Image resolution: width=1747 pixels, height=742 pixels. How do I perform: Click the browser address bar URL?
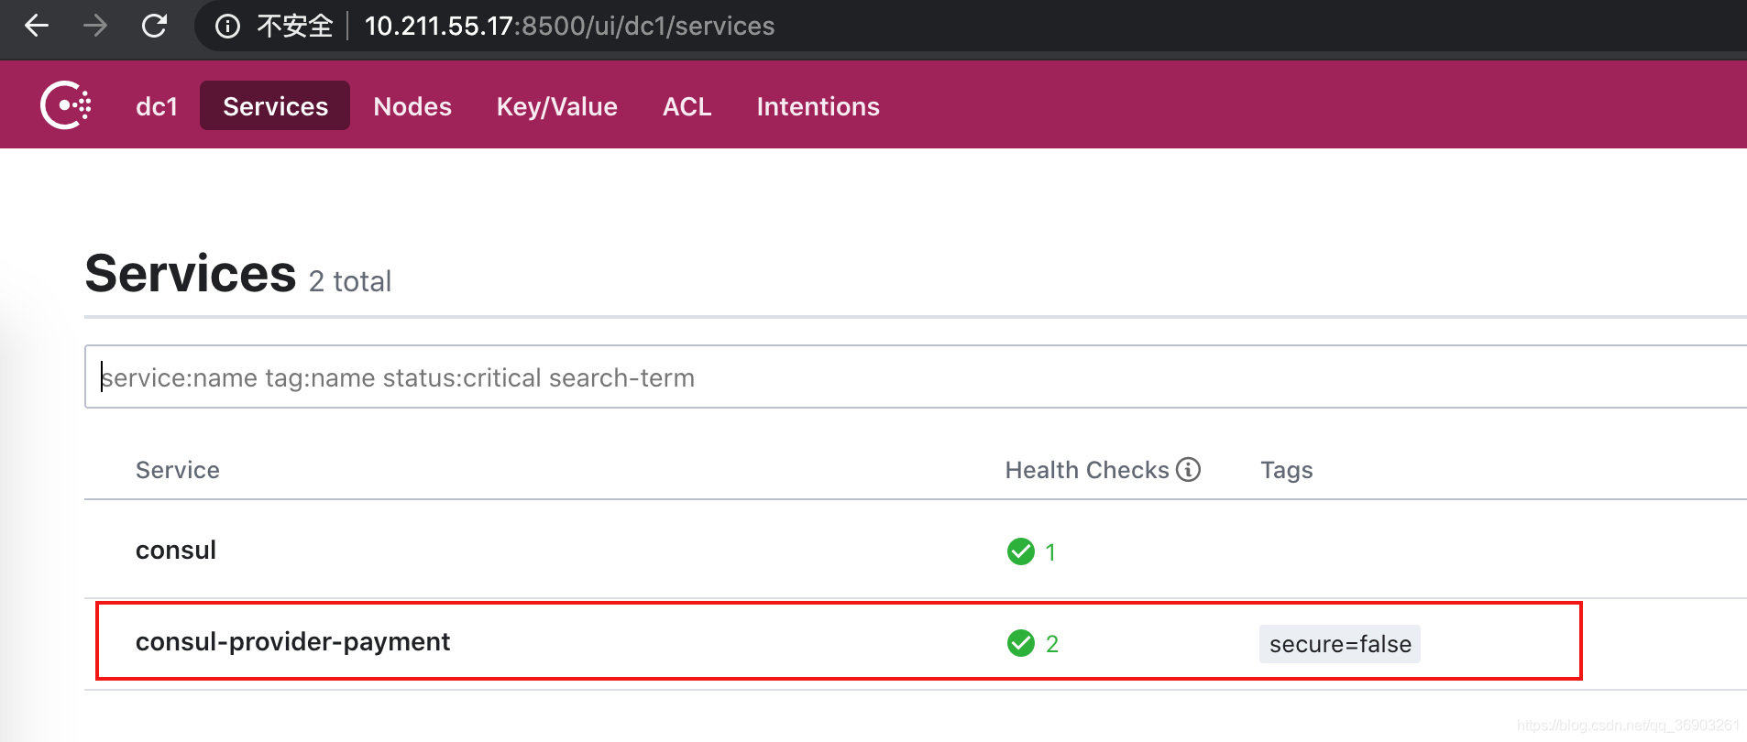click(x=569, y=26)
